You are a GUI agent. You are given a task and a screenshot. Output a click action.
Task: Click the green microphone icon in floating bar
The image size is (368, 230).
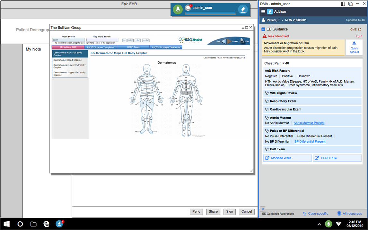pos(178,10)
